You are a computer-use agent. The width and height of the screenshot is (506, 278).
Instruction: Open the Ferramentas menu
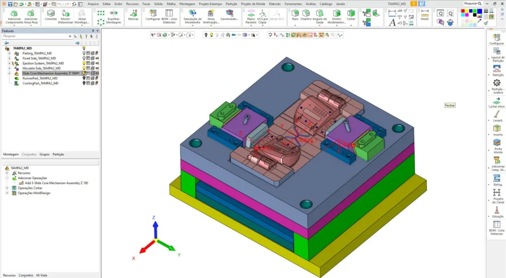pos(293,4)
